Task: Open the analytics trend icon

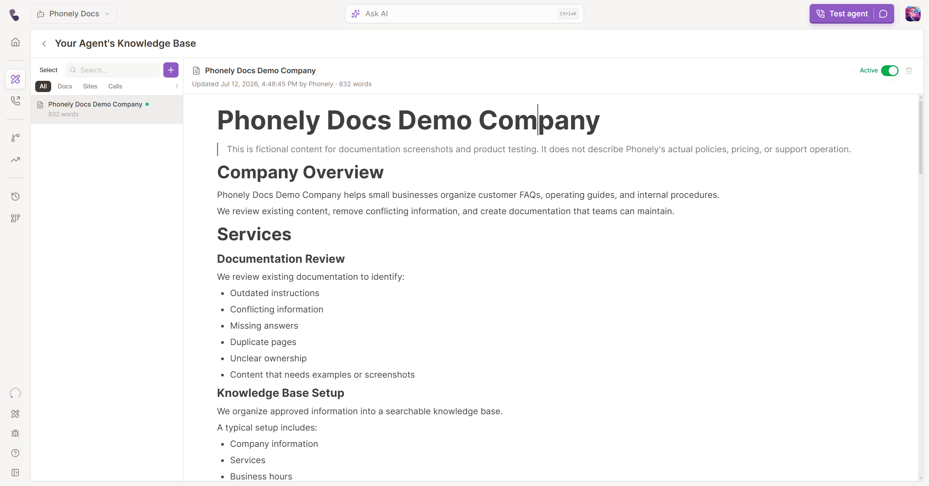Action: pyautogui.click(x=15, y=159)
